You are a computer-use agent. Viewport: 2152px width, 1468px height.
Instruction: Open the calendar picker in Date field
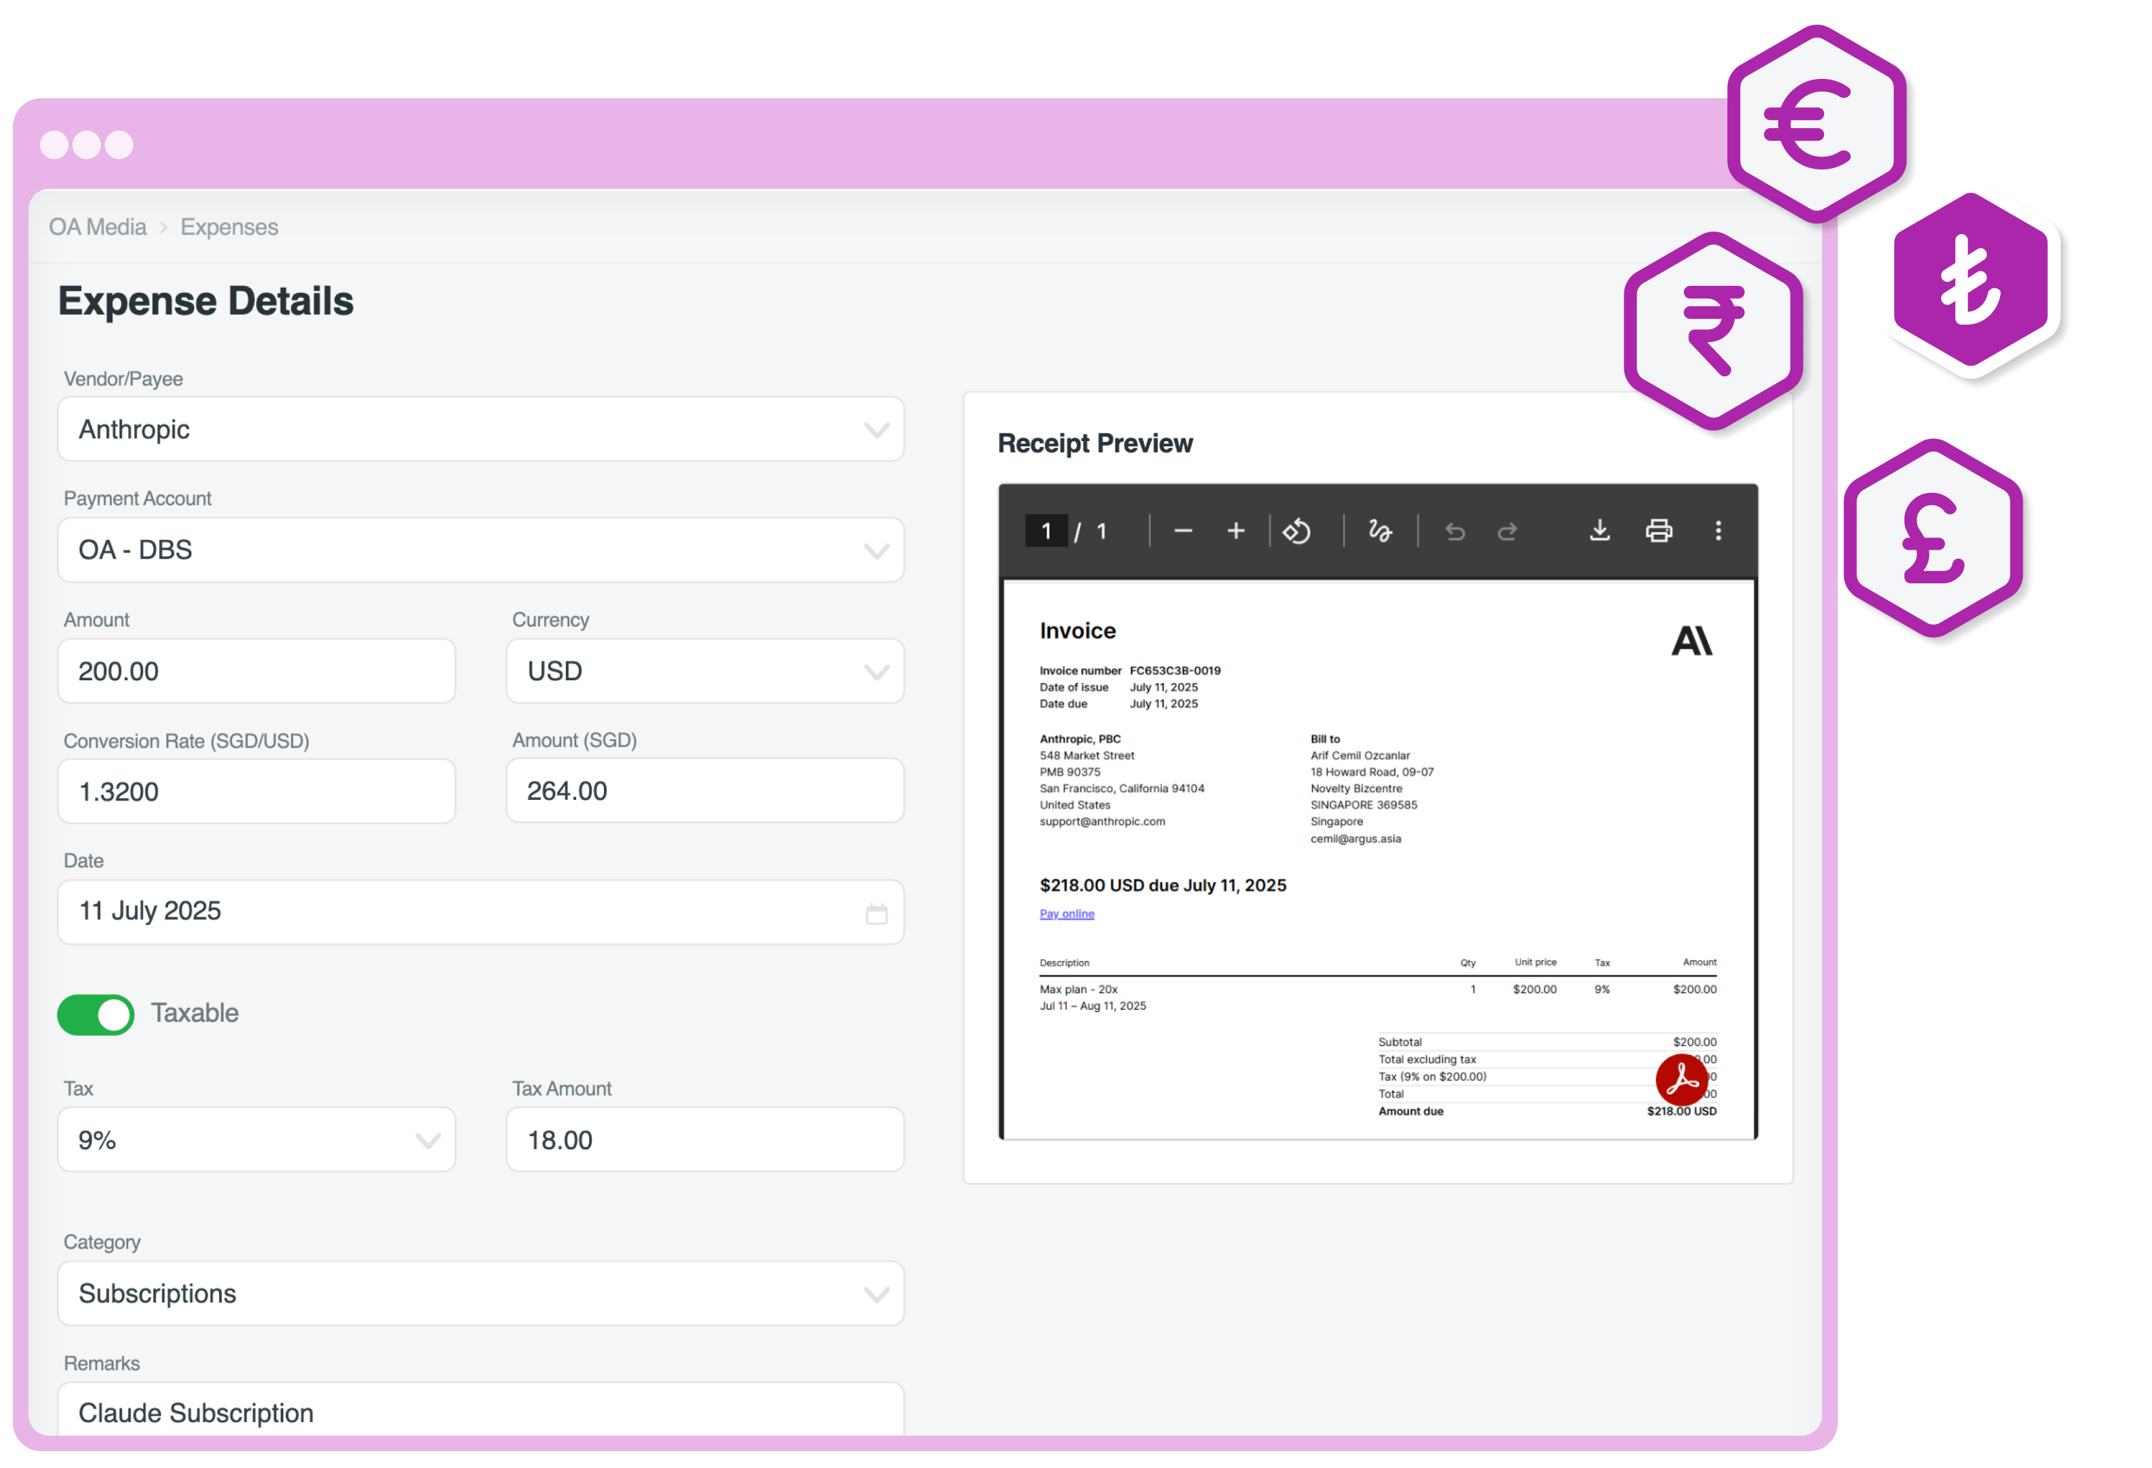click(x=876, y=914)
